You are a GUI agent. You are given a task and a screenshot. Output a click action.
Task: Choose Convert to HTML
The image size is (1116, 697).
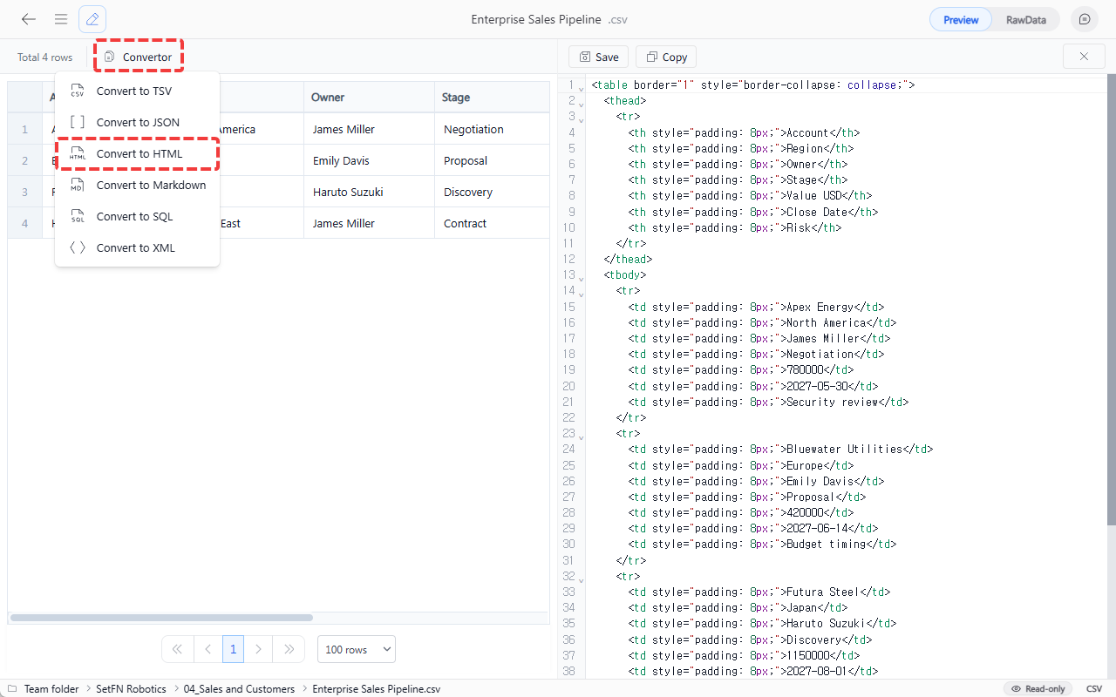pos(137,153)
